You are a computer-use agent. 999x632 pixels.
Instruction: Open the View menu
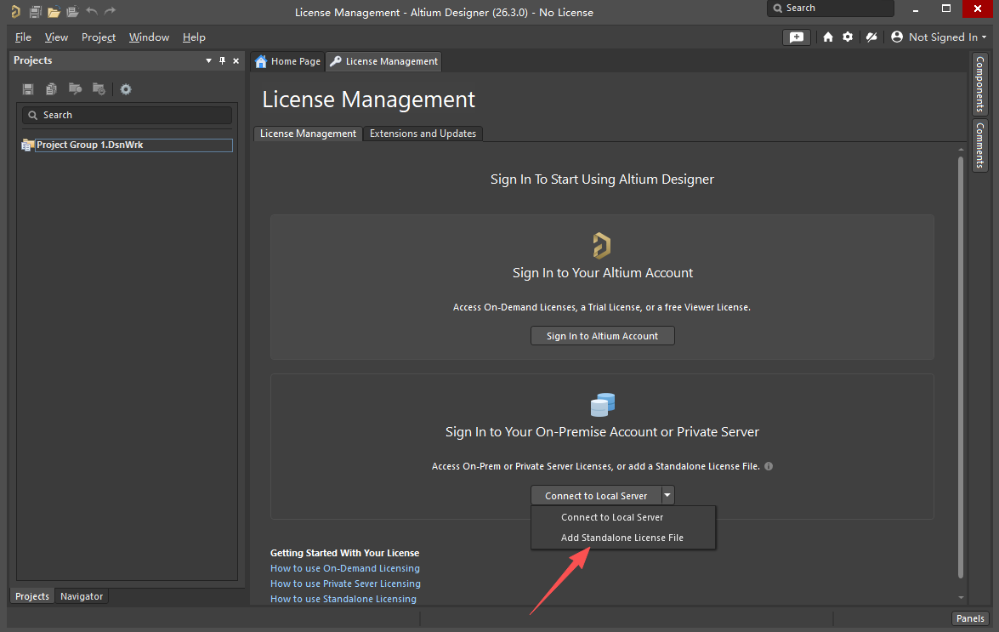(x=56, y=37)
